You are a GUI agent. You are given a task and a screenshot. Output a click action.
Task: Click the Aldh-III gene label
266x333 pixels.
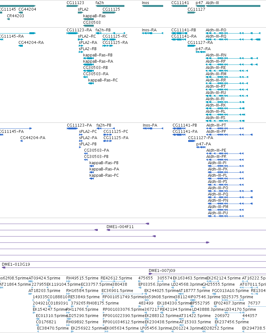212,3
